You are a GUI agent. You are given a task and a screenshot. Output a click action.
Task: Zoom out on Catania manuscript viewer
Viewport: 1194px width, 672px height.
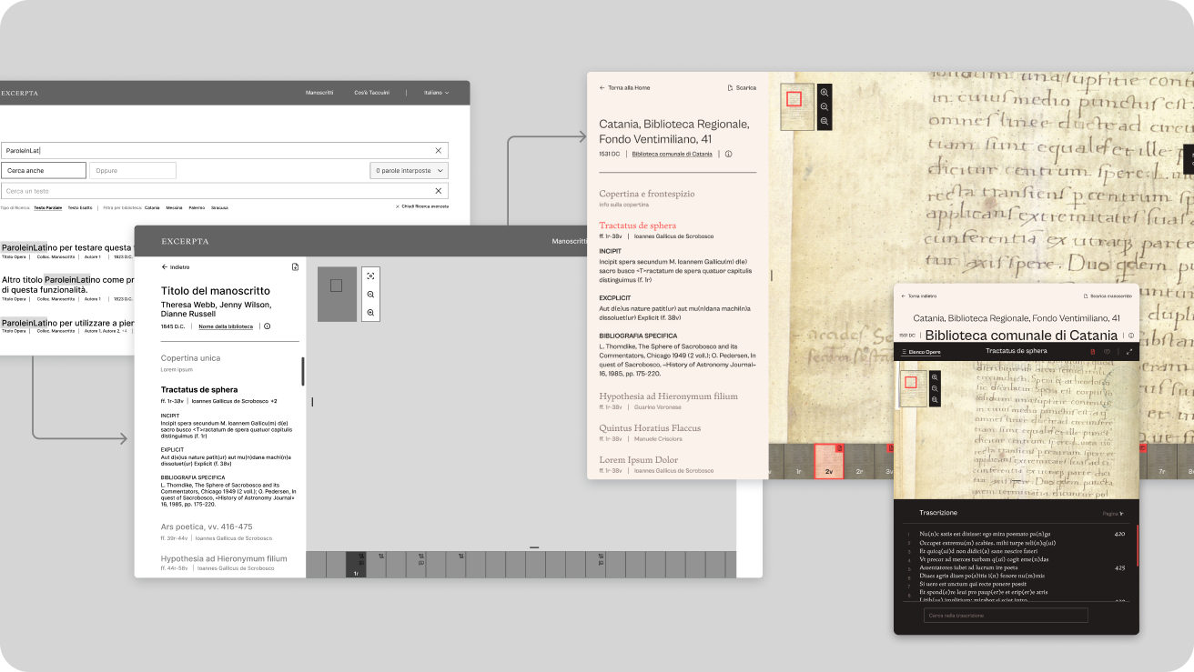point(825,107)
